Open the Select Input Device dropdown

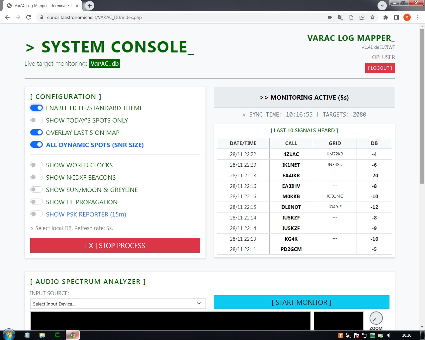118,304
